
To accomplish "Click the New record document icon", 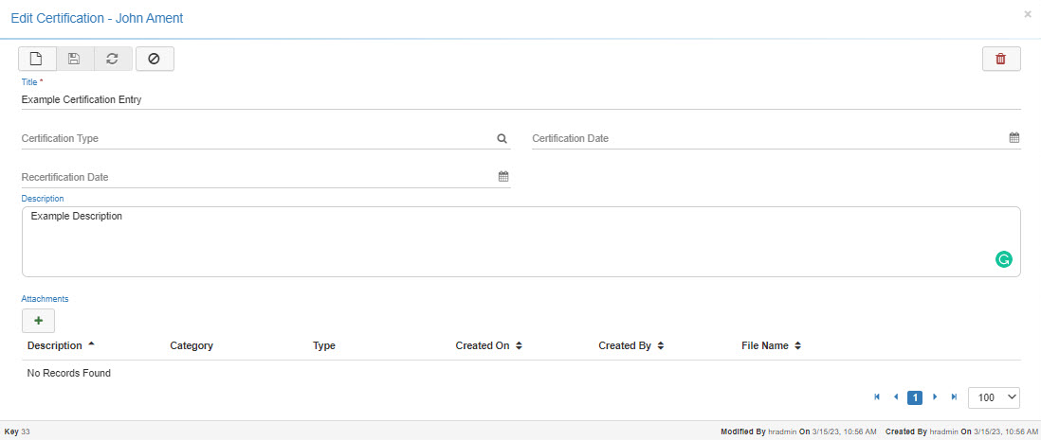I will coord(37,59).
